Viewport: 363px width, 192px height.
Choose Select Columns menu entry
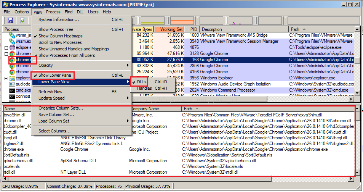[81, 131]
